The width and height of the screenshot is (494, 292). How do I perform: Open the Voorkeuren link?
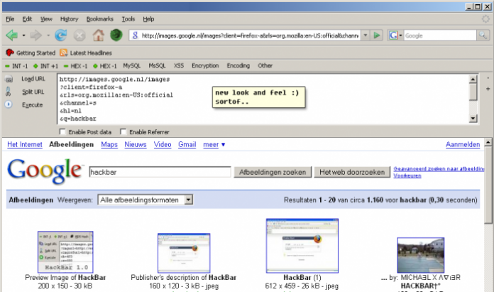(407, 175)
